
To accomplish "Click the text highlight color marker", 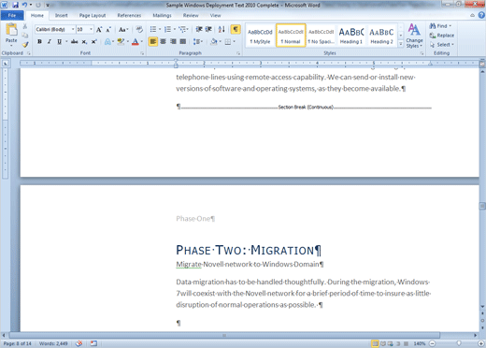I will tap(121, 41).
